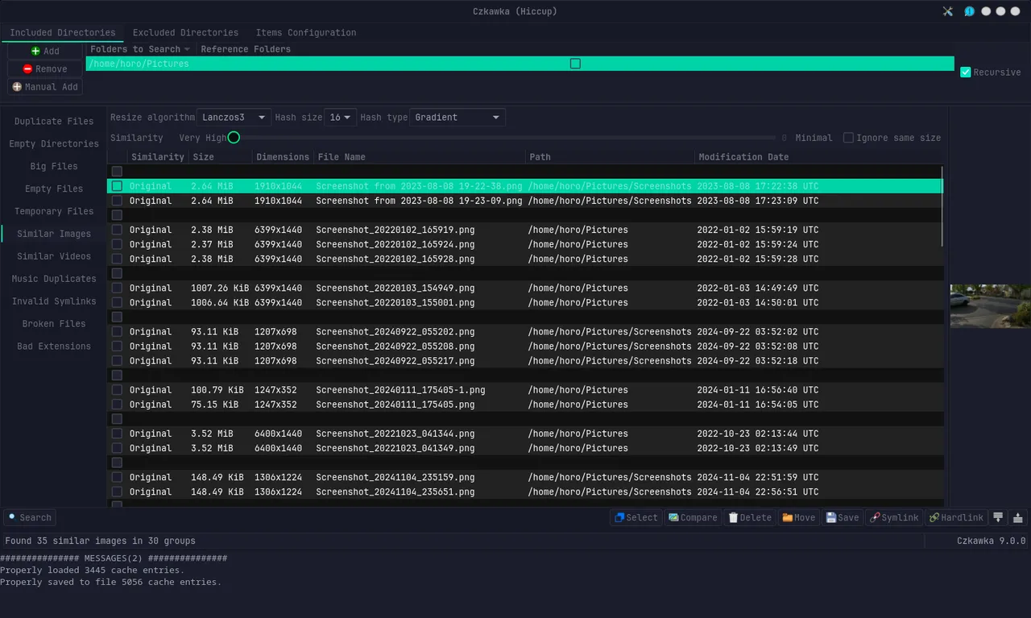Image resolution: width=1031 pixels, height=618 pixels.
Task: Click the Manual Add button
Action: click(45, 87)
